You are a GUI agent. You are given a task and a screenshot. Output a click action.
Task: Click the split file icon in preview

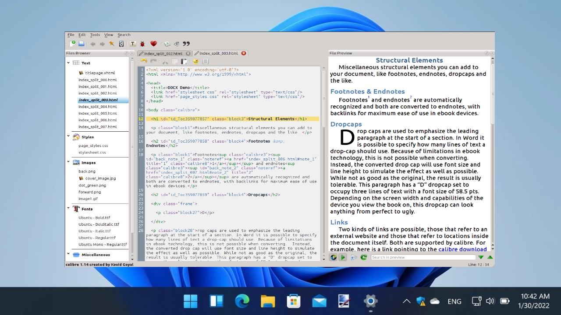[354, 257]
